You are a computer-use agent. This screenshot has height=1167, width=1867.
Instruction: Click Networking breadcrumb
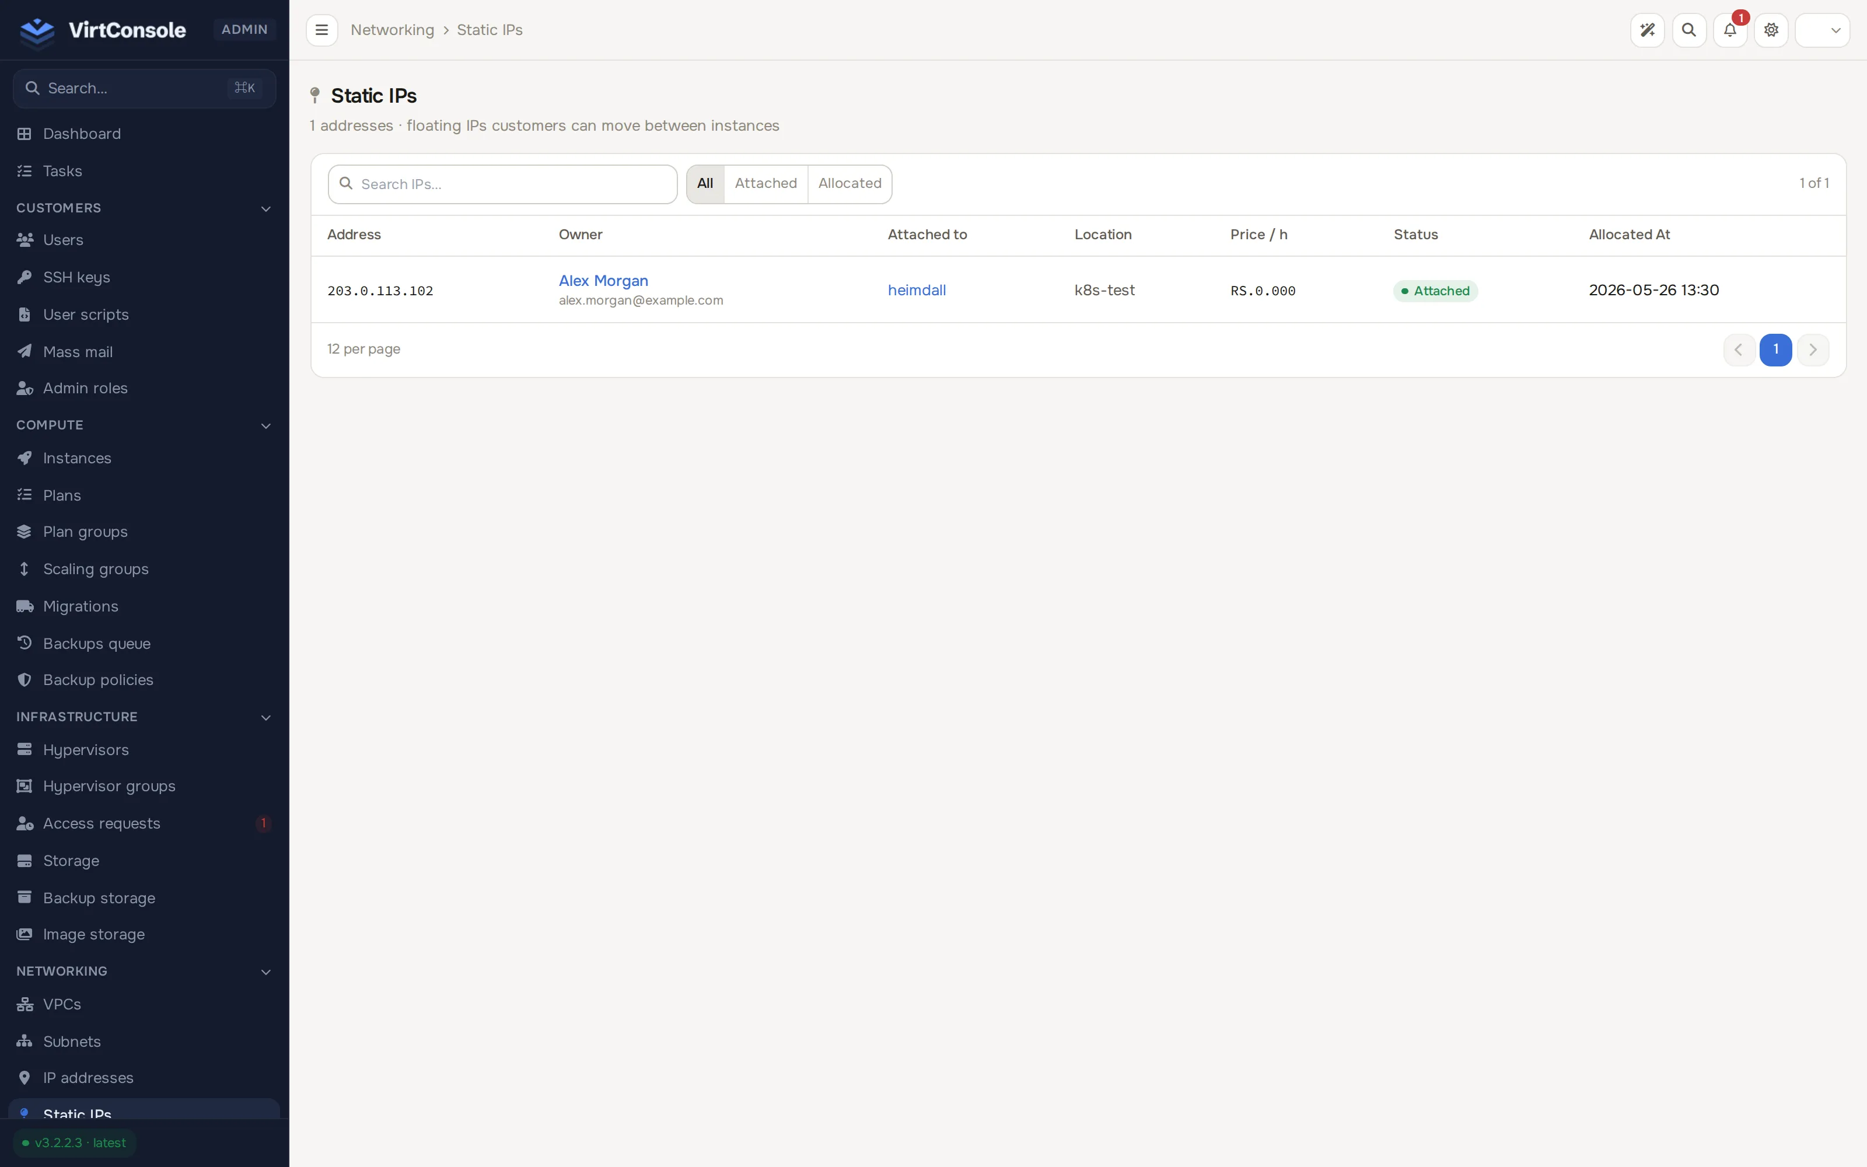tap(392, 30)
